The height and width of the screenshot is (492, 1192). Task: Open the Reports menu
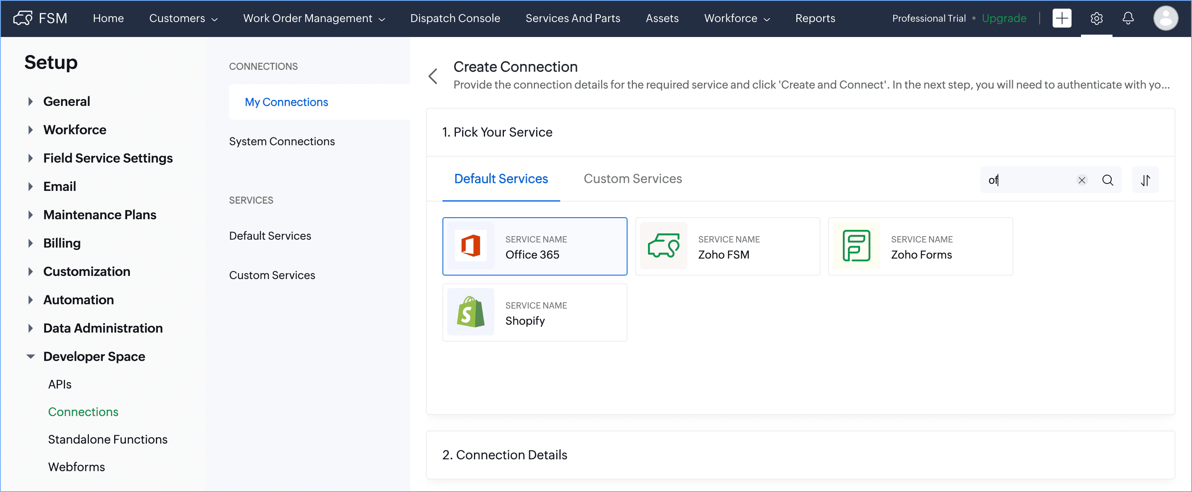point(815,18)
